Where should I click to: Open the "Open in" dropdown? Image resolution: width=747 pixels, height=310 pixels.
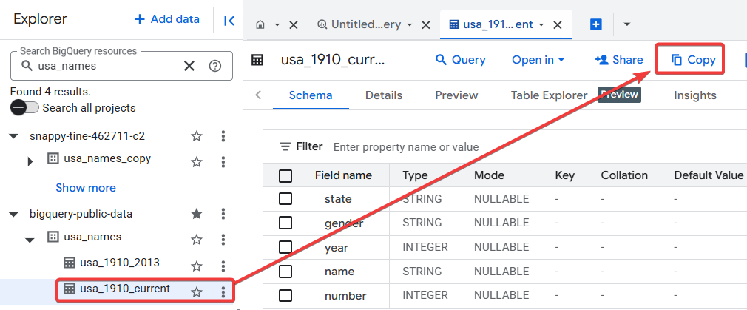pos(538,60)
